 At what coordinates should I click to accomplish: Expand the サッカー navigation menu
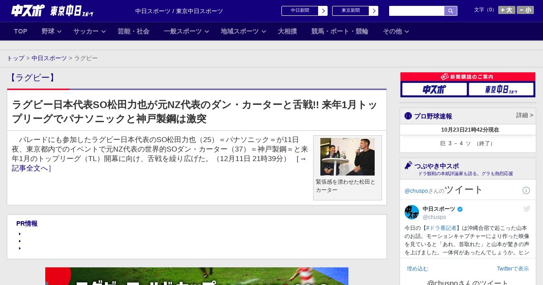coord(89,31)
